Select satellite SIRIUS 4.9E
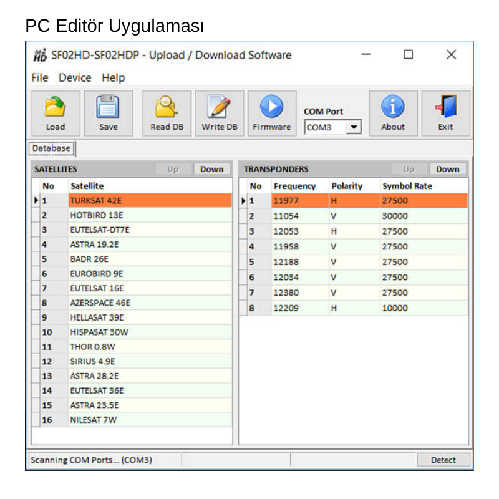This screenshot has width=499, height=499. point(150,362)
